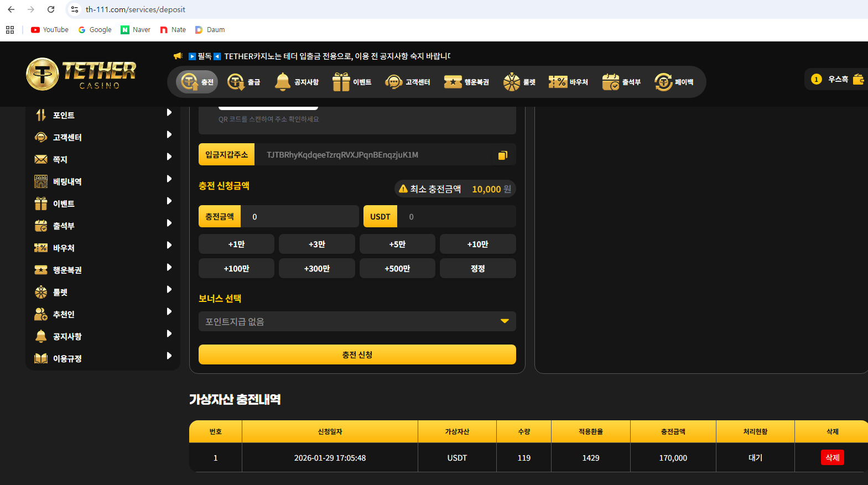This screenshot has height=485, width=868.
Task: Click the red 삭제 delete button
Action: 832,457
